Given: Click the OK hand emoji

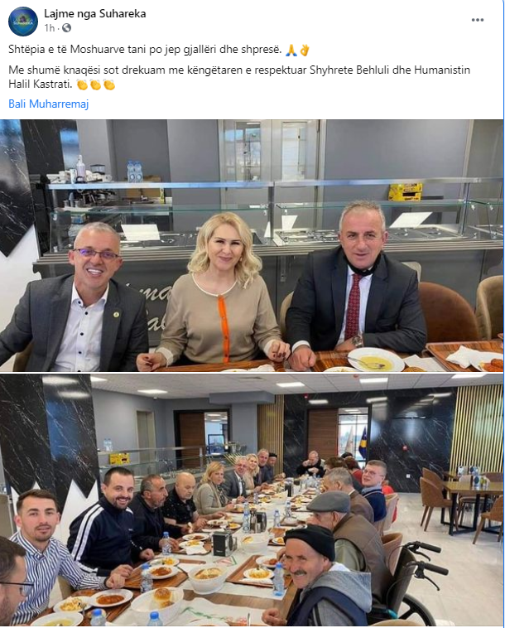Looking at the screenshot, I should (305, 50).
